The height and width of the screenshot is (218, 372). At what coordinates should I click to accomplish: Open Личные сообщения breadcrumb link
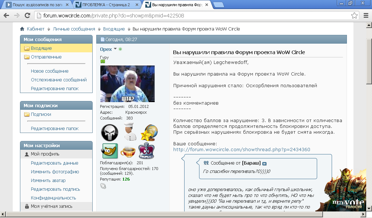(x=74, y=29)
